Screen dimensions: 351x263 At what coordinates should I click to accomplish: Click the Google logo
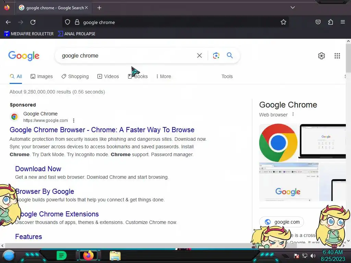(24, 56)
